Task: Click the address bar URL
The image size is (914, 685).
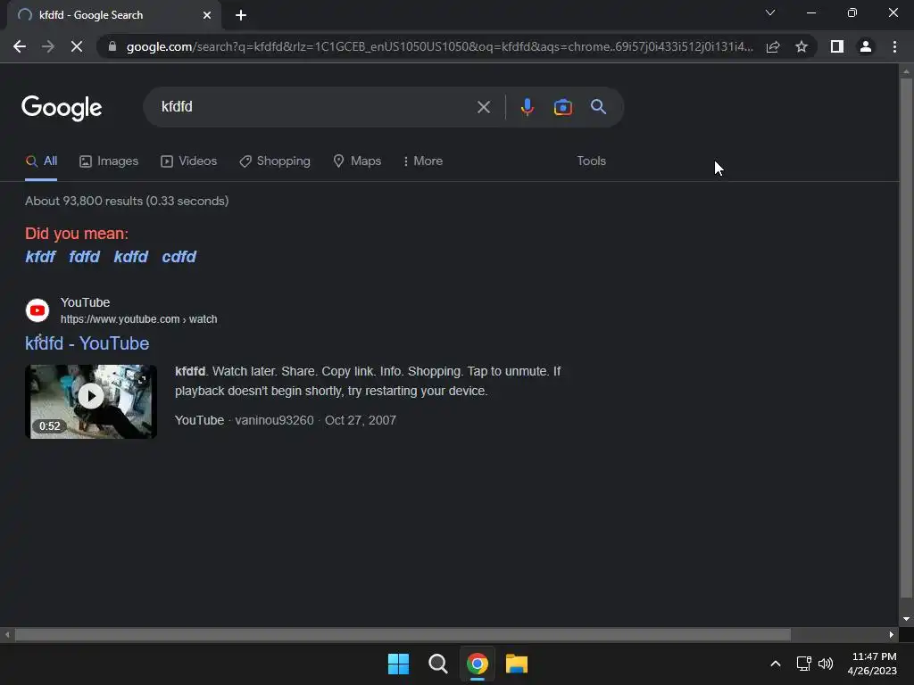Action: (440, 46)
